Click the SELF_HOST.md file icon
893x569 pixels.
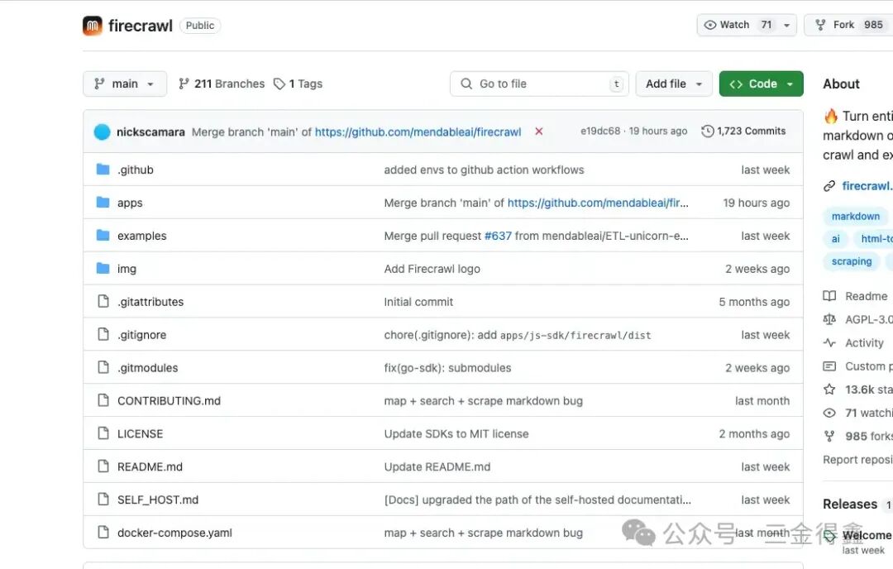tap(103, 499)
